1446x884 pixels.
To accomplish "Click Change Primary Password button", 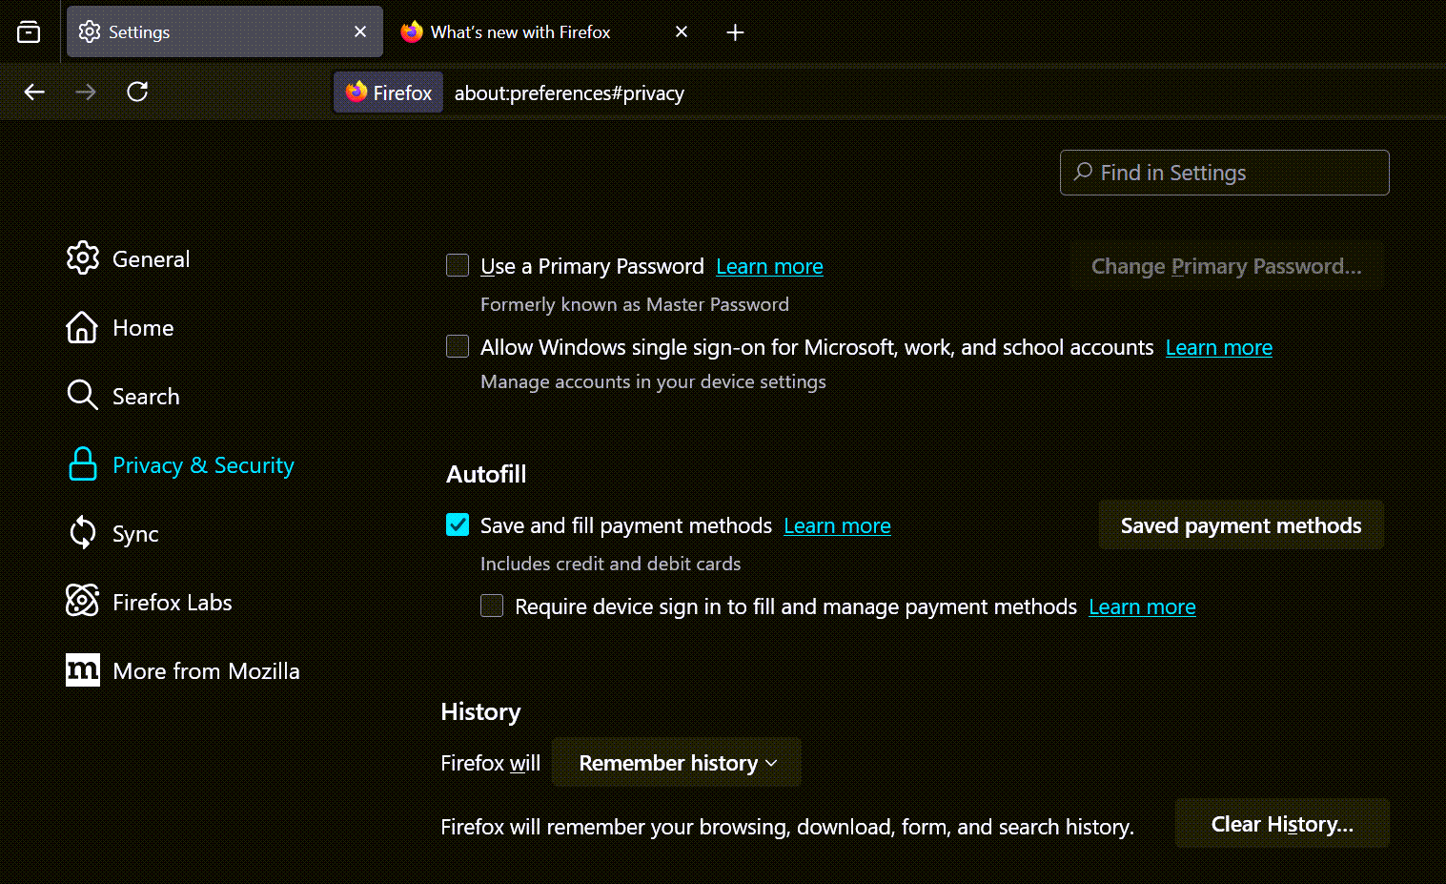I will pyautogui.click(x=1226, y=266).
